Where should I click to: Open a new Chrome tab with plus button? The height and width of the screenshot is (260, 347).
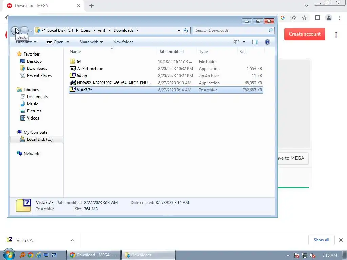tap(91, 6)
